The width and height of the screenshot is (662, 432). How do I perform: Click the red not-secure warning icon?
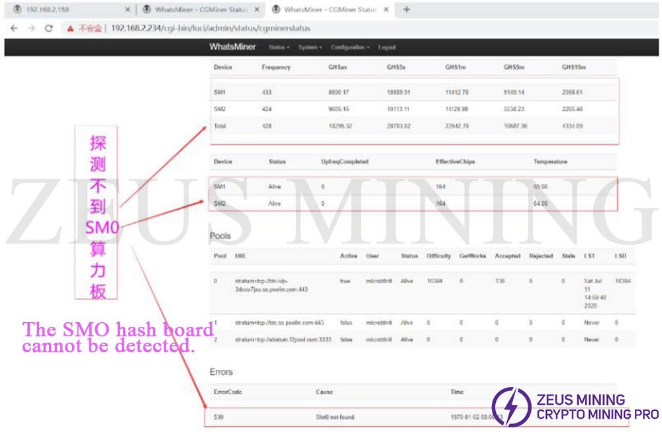coord(70,28)
